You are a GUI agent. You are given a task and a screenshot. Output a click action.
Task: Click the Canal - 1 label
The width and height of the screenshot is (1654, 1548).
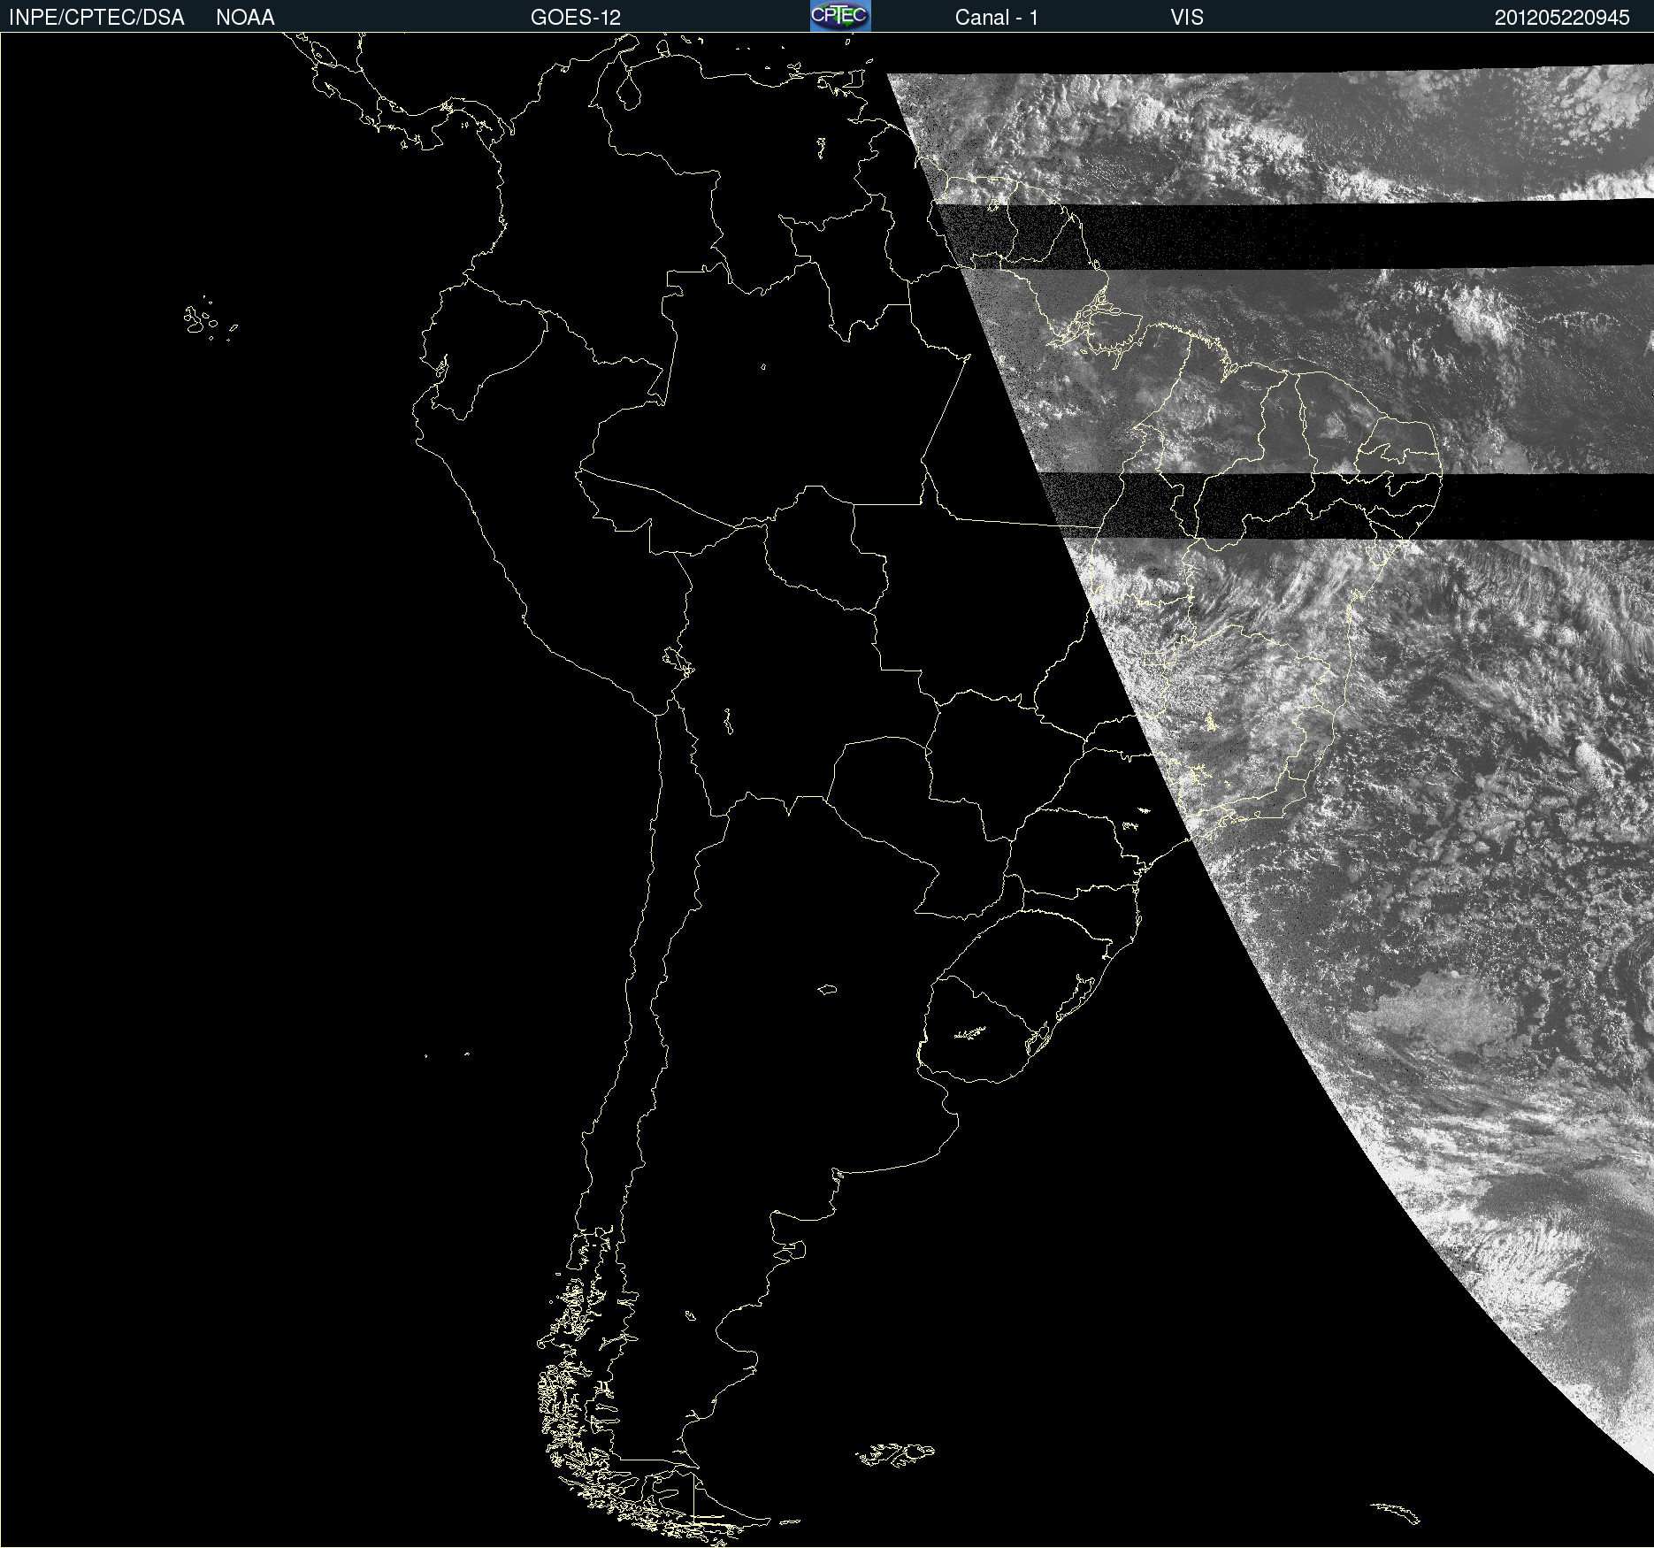tap(996, 18)
